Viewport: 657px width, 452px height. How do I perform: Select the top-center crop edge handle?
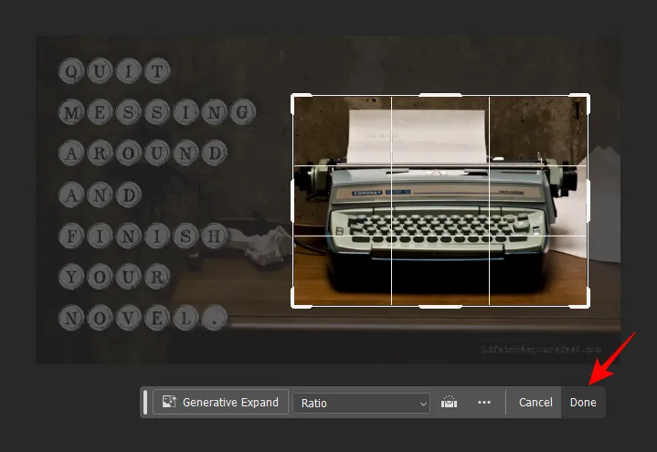coord(440,95)
